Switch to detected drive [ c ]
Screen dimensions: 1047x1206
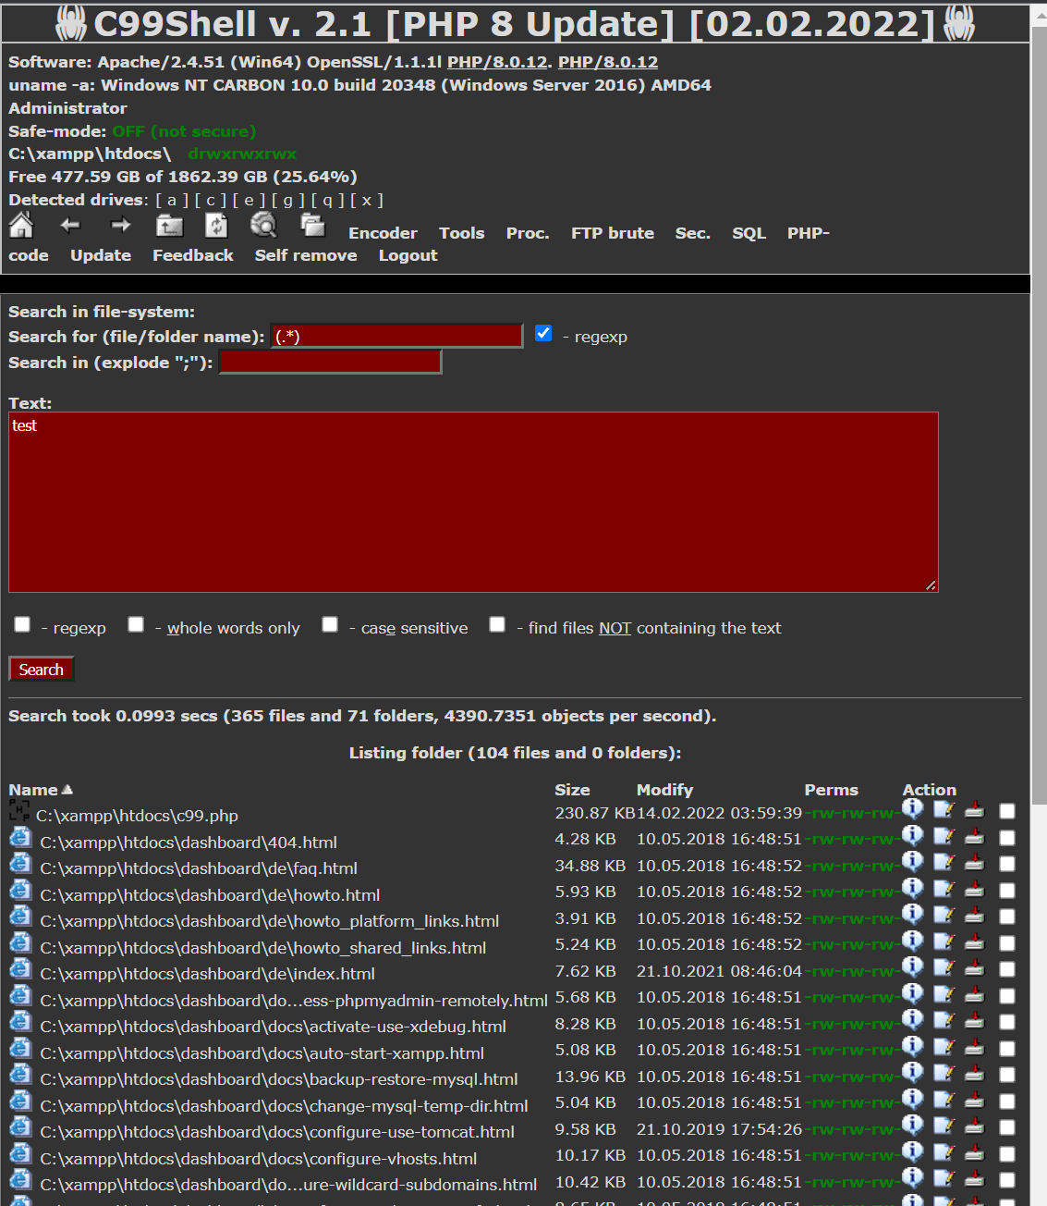[x=211, y=200]
